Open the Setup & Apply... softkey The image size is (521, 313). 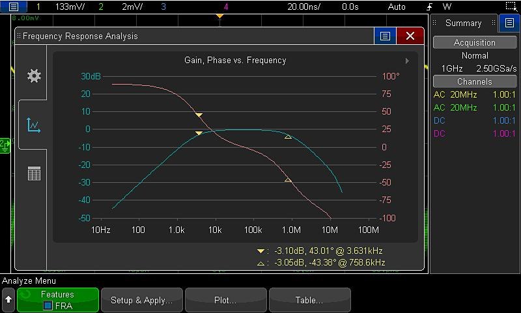click(x=142, y=300)
